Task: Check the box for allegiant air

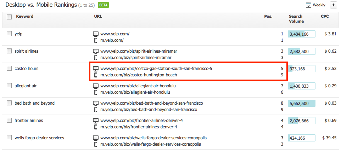Action: point(9,86)
